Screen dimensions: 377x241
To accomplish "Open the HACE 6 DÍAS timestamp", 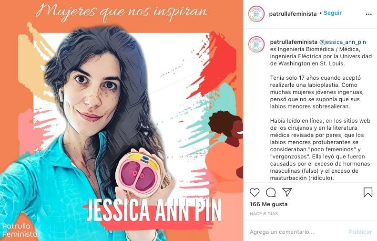I will coord(264,213).
